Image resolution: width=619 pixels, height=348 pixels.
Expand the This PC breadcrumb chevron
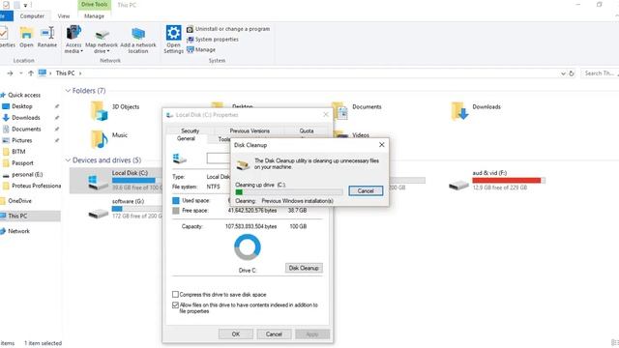tap(80, 73)
